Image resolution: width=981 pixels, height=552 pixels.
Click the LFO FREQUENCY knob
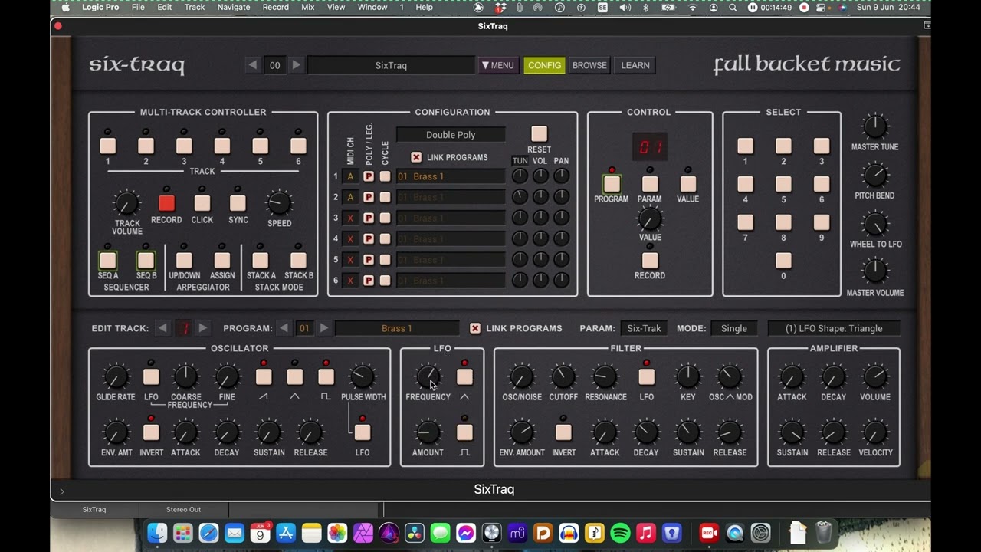point(428,376)
